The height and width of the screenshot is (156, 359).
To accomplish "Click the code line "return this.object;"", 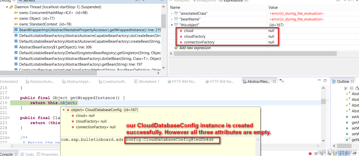I will click(x=54, y=103).
